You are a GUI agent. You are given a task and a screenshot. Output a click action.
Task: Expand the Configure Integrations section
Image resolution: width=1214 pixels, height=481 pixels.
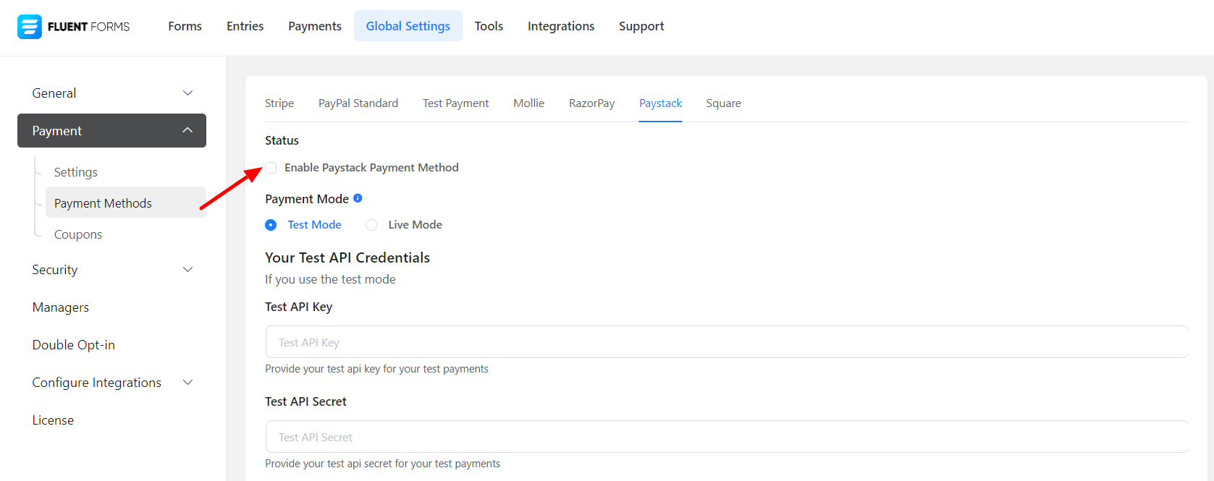tap(187, 383)
